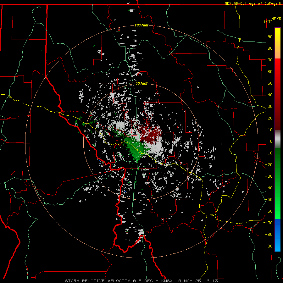Click the 10 value on velocity legend
The height and width of the screenshot is (283, 283).
(x=270, y=130)
